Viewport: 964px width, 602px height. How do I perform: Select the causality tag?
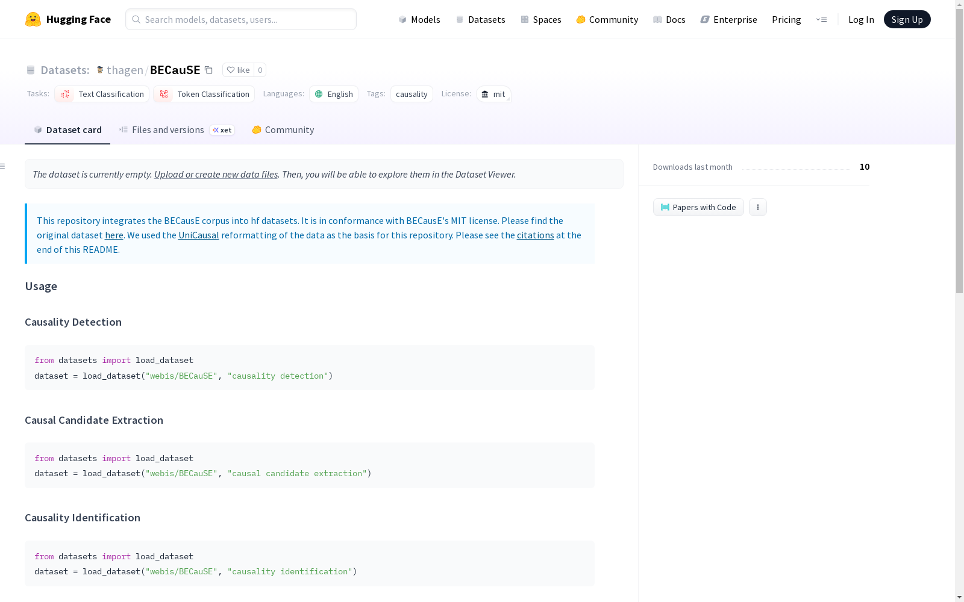412,94
